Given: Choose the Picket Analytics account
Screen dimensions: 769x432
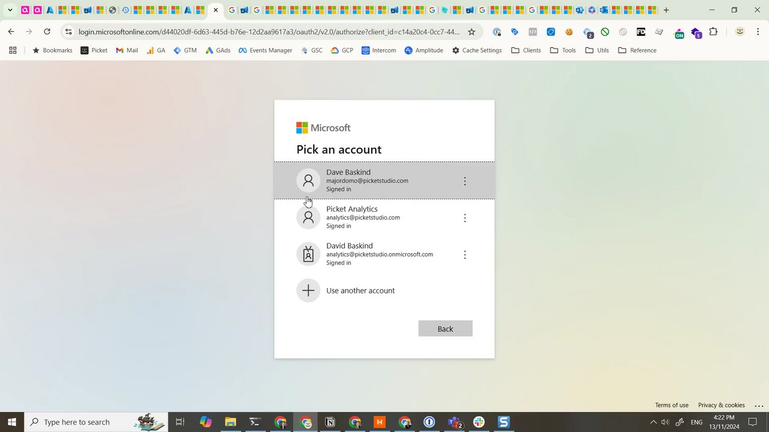Looking at the screenshot, I should [x=384, y=217].
